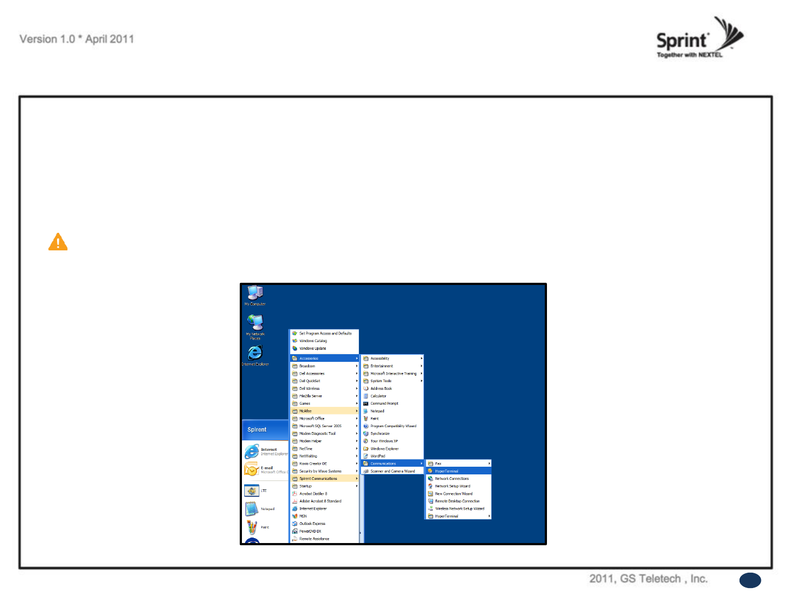The image size is (790, 593).
Task: Start the Program Compatibility Wizard
Action: pos(393,426)
